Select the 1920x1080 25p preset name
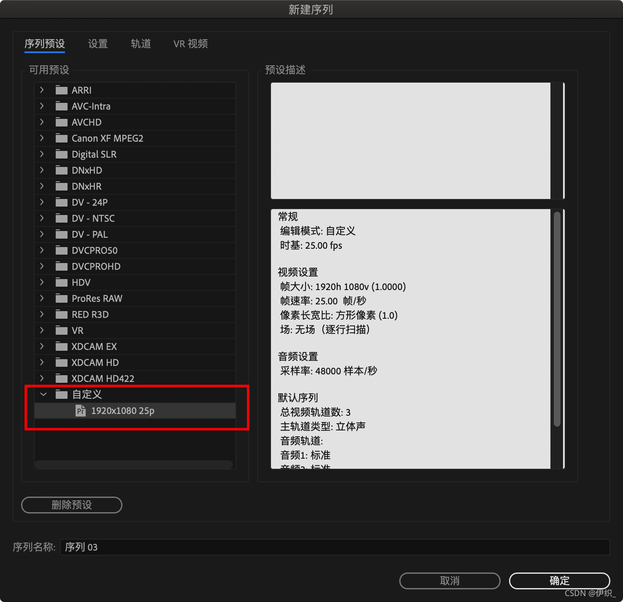Image resolution: width=623 pixels, height=602 pixels. [x=123, y=411]
